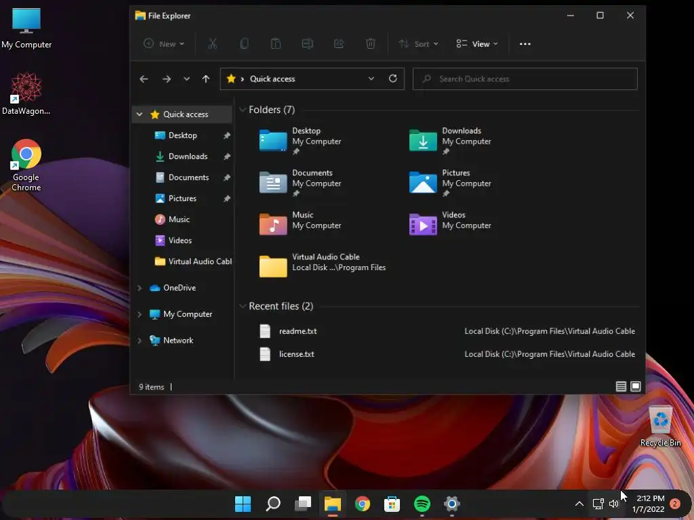Expand the address bar history dropdown
The height and width of the screenshot is (520, 694).
tap(371, 79)
